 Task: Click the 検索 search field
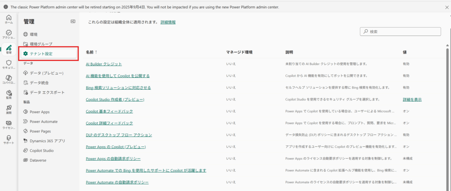[x=400, y=32]
